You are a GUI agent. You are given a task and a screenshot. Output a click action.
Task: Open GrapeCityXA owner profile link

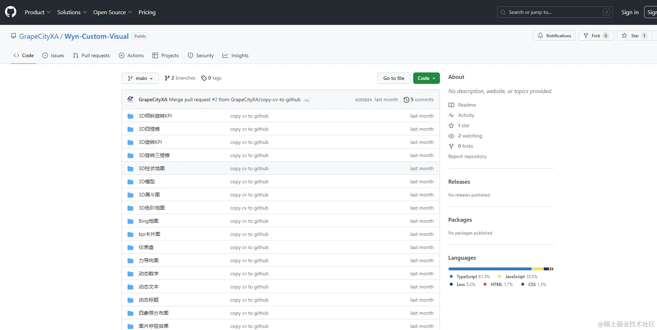39,36
